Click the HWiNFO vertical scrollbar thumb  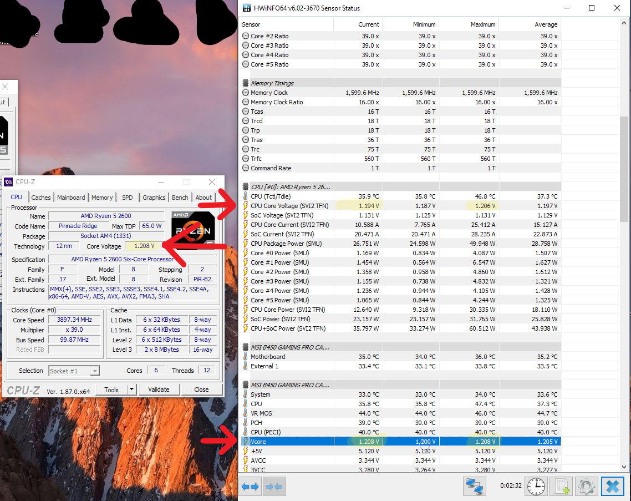(624, 168)
